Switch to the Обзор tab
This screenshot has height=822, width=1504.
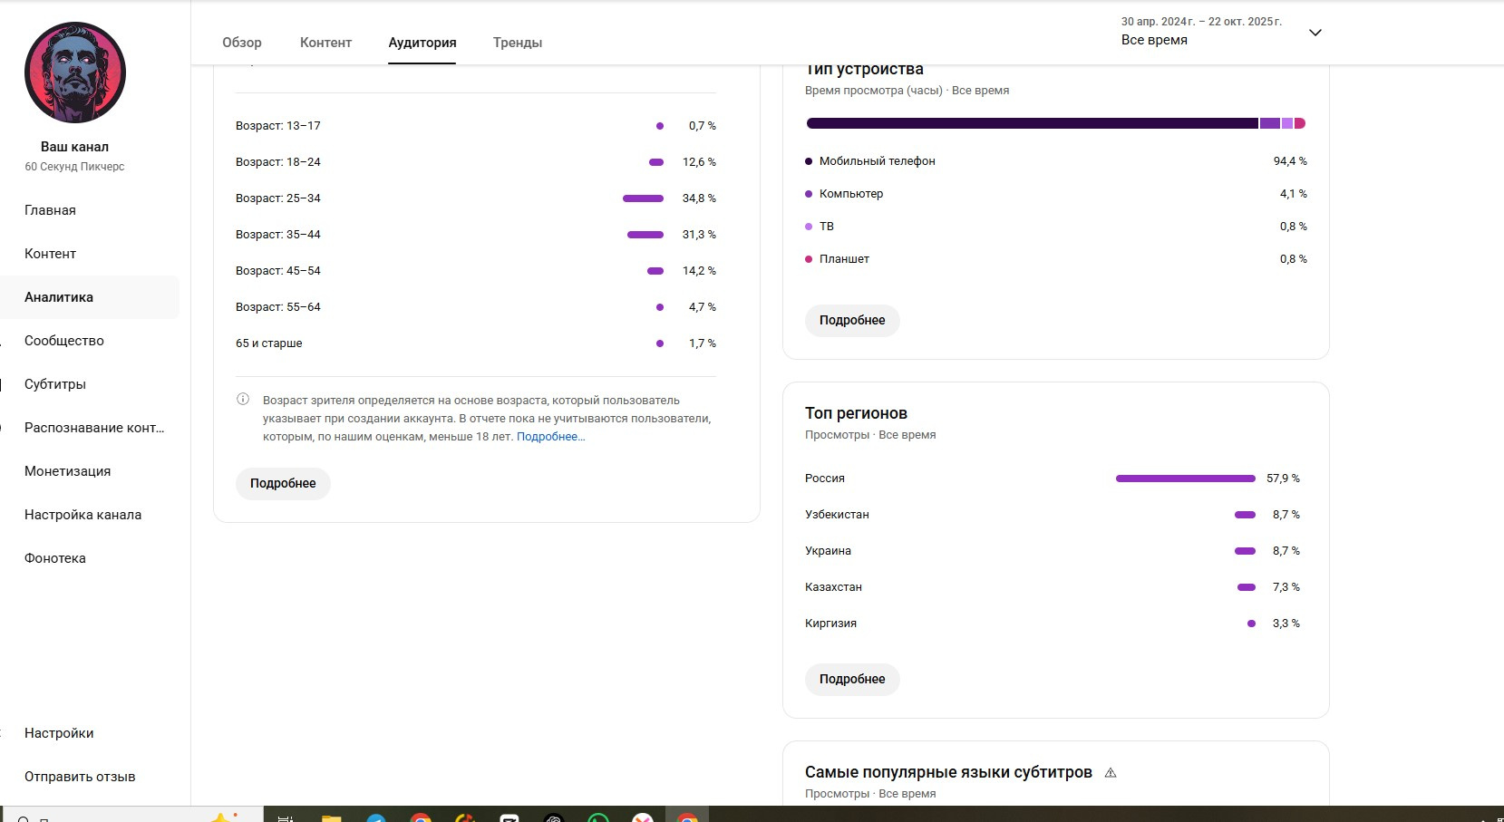pos(242,43)
